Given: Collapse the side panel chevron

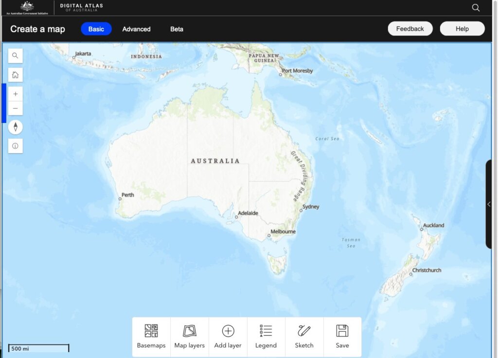Looking at the screenshot, I should [x=489, y=204].
